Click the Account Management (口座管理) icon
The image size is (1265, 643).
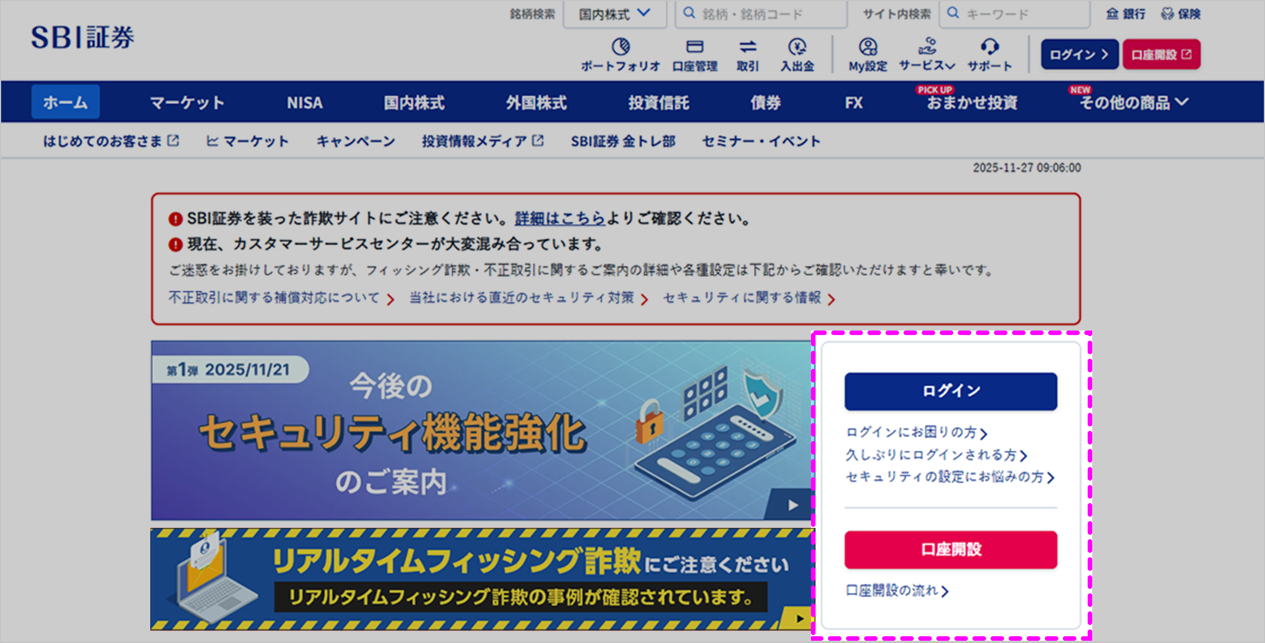(x=695, y=46)
